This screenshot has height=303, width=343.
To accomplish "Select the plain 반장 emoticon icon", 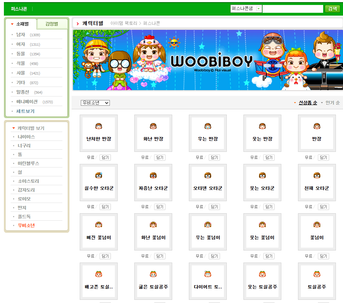I will pyautogui.click(x=317, y=126).
